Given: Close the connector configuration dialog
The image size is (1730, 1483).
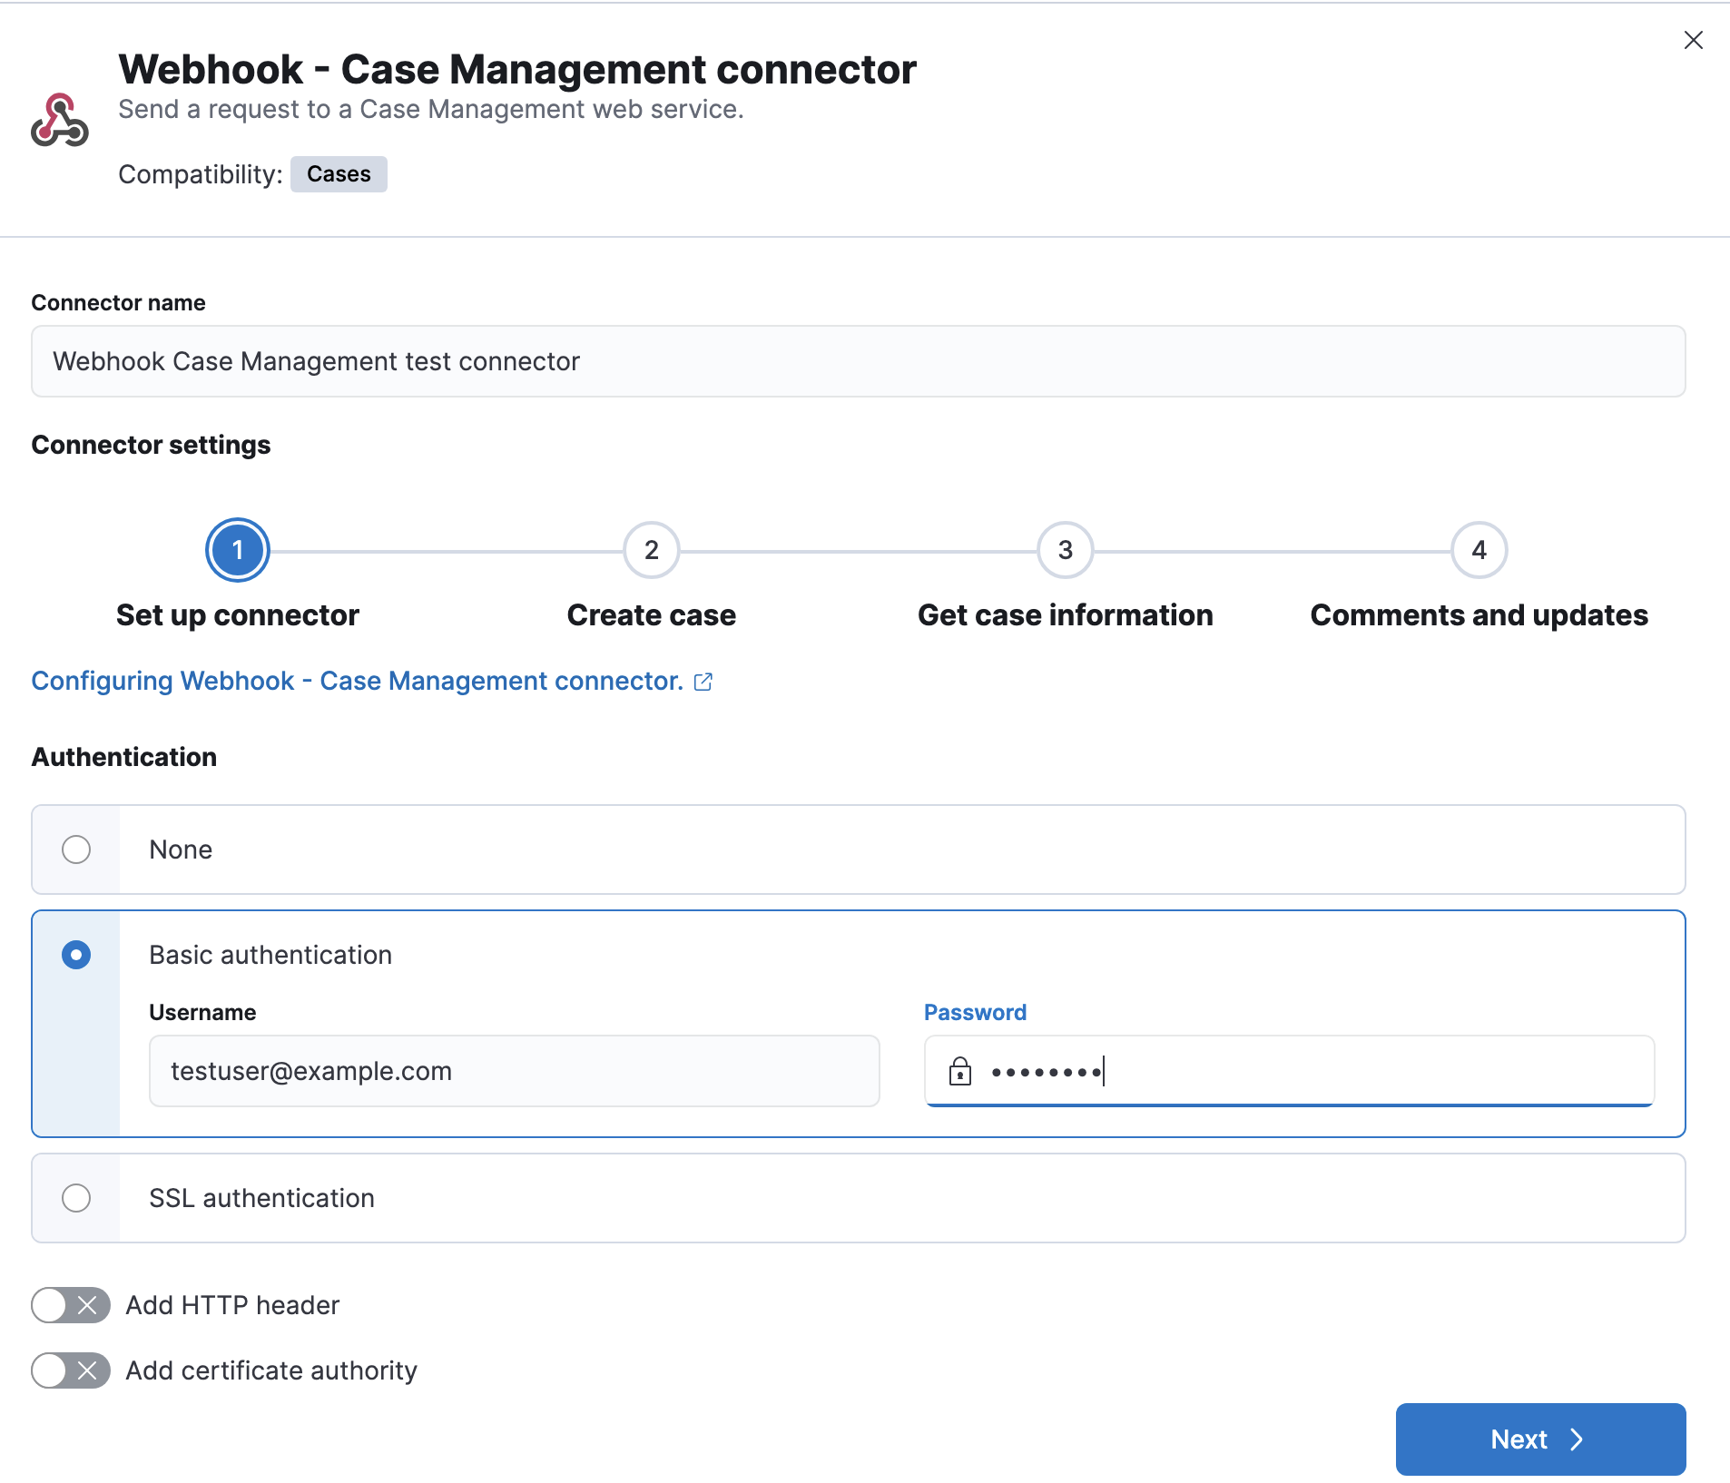Looking at the screenshot, I should (x=1694, y=40).
